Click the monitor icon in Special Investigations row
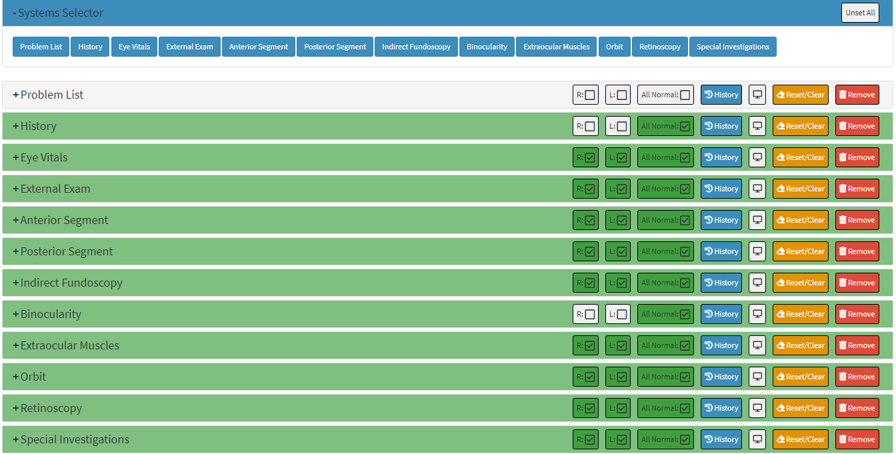The width and height of the screenshot is (896, 454). pyautogui.click(x=757, y=439)
